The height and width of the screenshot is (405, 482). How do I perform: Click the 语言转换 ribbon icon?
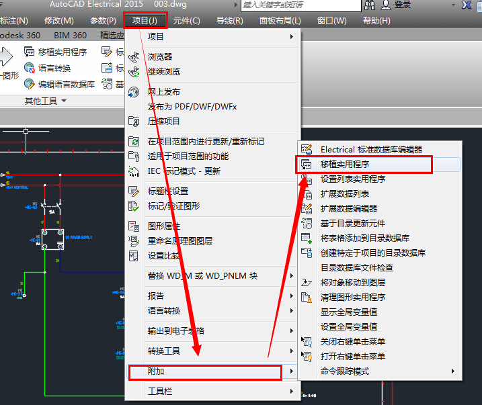point(30,68)
